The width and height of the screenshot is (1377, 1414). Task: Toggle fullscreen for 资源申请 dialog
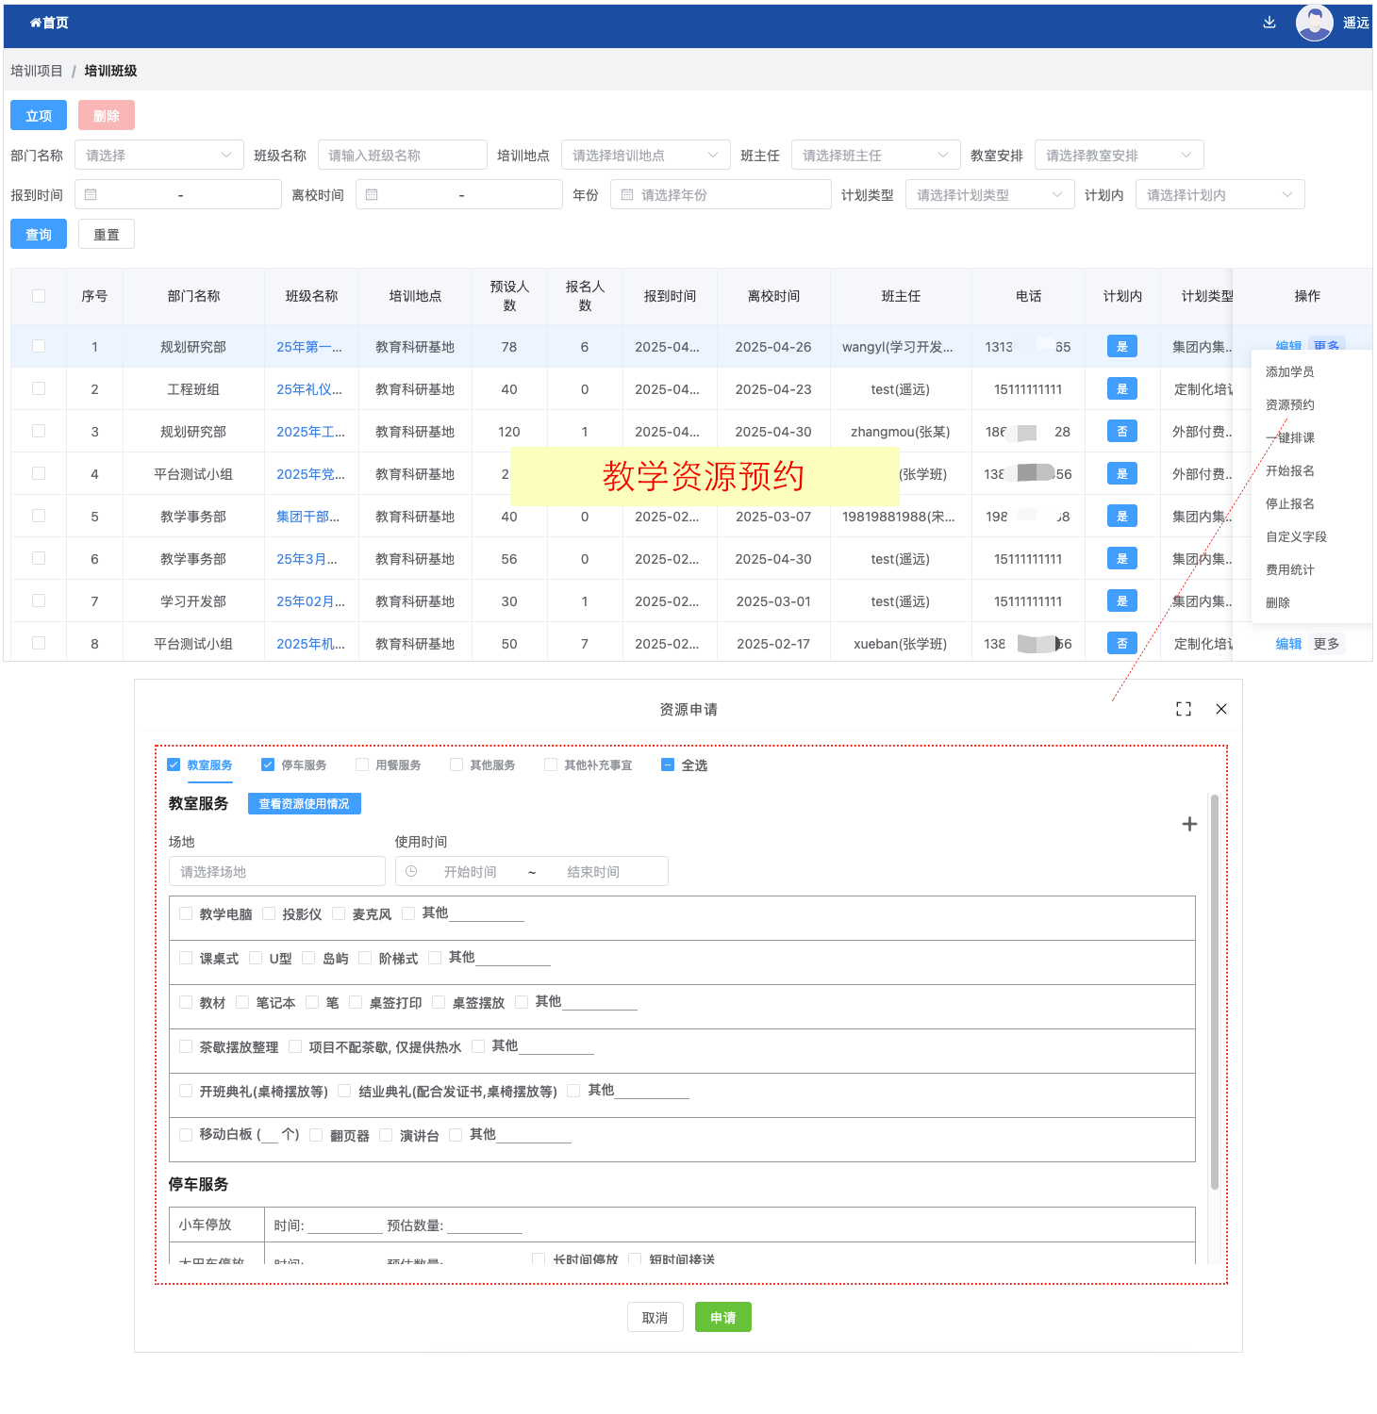coord(1184,709)
